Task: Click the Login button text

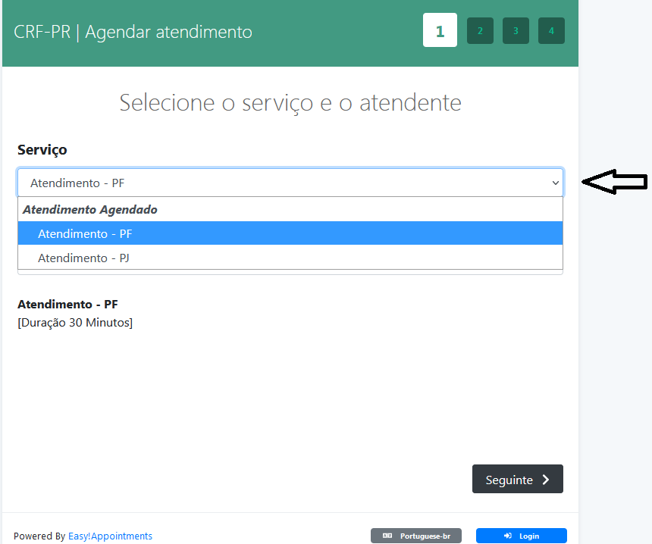Action: (x=529, y=536)
